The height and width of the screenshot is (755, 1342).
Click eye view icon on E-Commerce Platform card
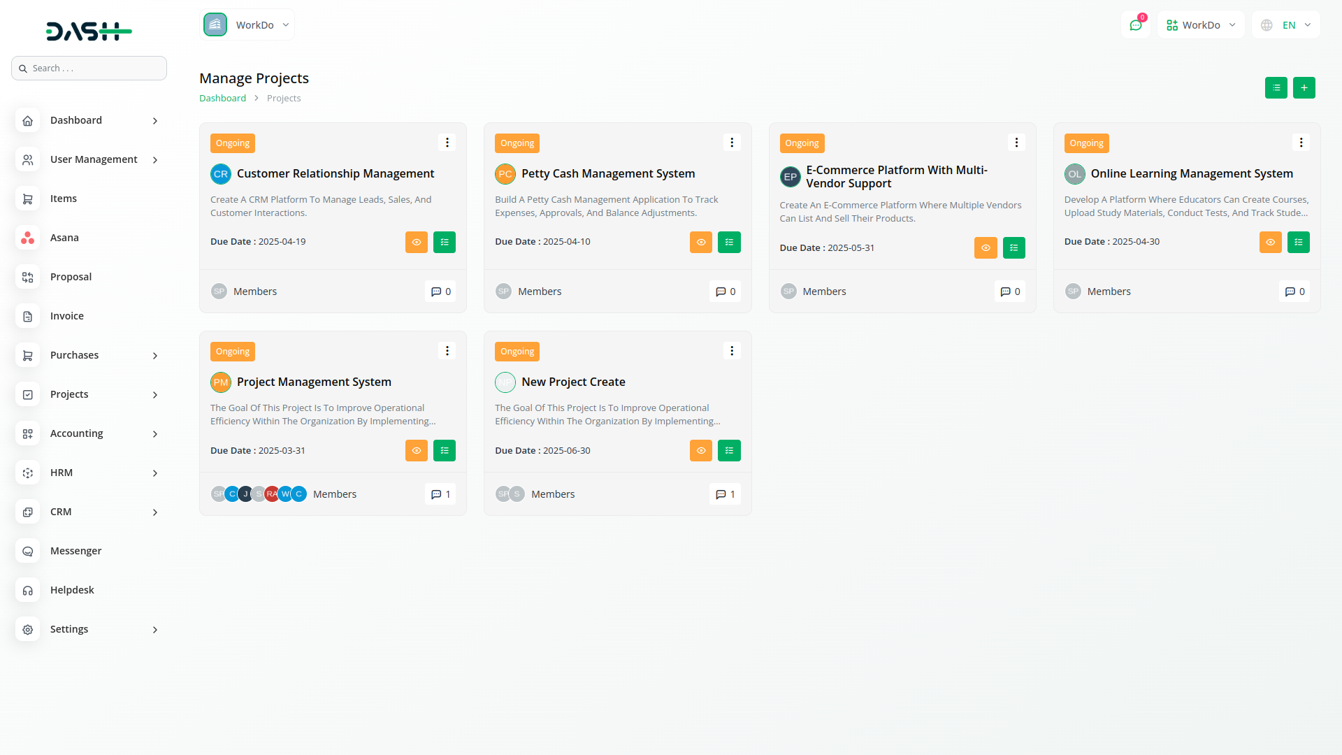(x=986, y=247)
